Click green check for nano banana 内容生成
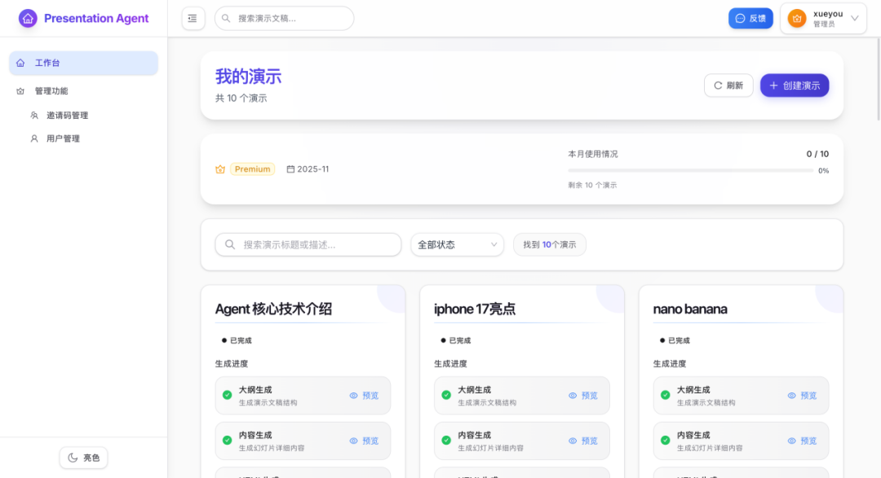The image size is (881, 478). pos(666,441)
